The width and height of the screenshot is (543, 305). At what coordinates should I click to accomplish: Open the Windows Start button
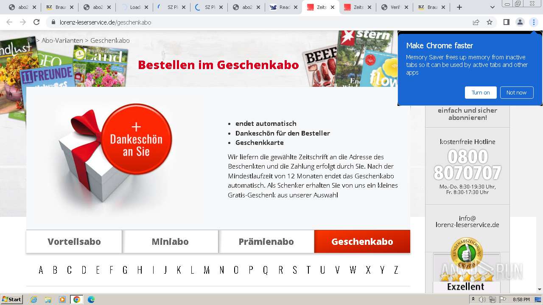pyautogui.click(x=11, y=299)
